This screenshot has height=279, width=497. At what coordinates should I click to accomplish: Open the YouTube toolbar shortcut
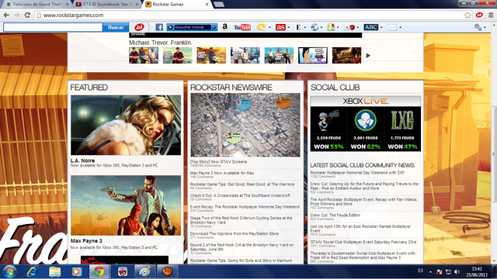pos(242,27)
